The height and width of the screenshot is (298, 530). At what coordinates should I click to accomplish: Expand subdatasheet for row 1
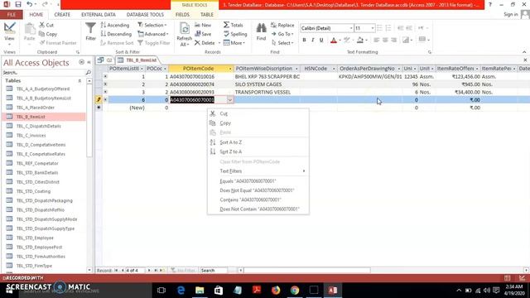pyautogui.click(x=105, y=77)
